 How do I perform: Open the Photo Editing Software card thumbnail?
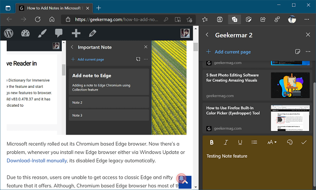(x=290, y=85)
